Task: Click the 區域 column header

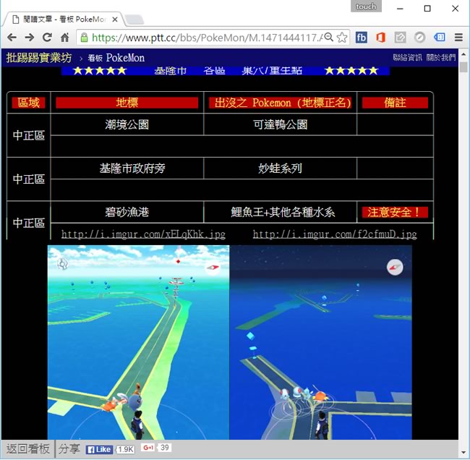Action: coord(28,103)
